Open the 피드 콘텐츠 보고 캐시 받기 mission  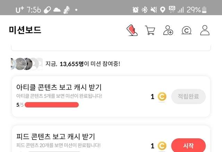click(55, 136)
